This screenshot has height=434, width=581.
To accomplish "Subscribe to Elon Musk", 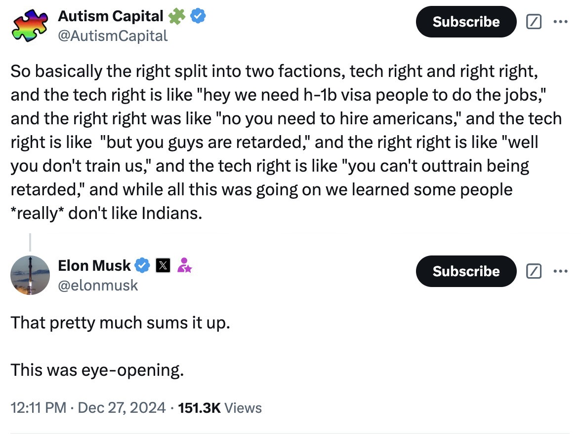I will tap(466, 271).
